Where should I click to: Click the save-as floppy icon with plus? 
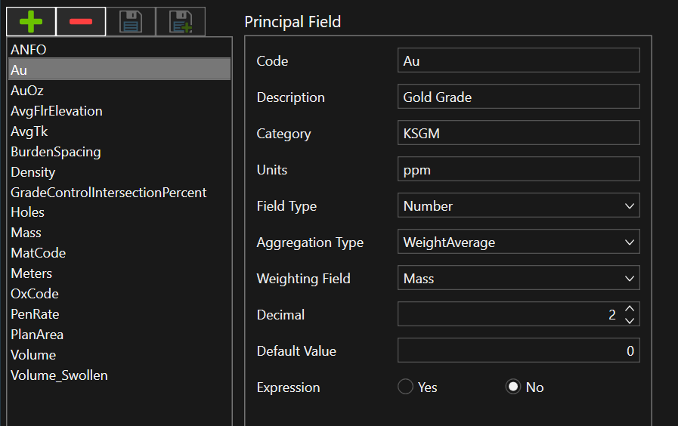click(180, 22)
